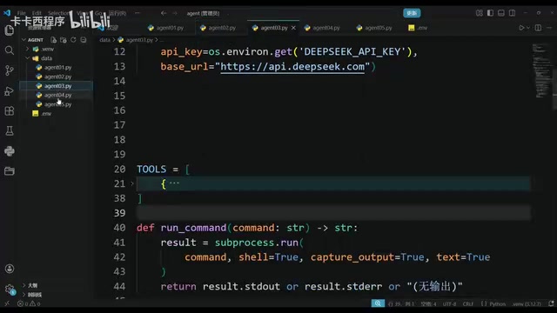The height and width of the screenshot is (313, 557).
Task: Create a new file in AGENT explorer
Action: pos(53,40)
